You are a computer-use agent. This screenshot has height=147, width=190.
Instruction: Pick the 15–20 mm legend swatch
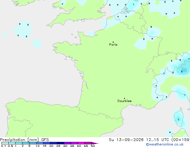[47, 143]
